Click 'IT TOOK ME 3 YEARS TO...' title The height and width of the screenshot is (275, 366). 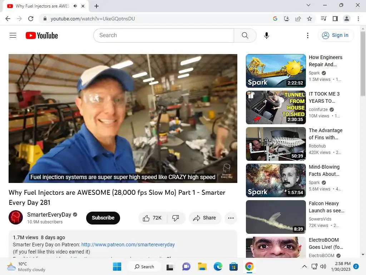(324, 97)
